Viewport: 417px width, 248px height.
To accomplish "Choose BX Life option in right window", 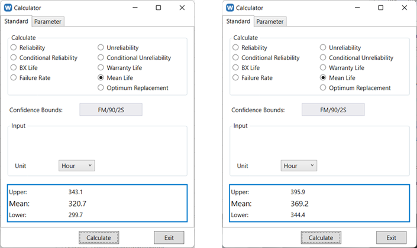I will click(x=236, y=68).
